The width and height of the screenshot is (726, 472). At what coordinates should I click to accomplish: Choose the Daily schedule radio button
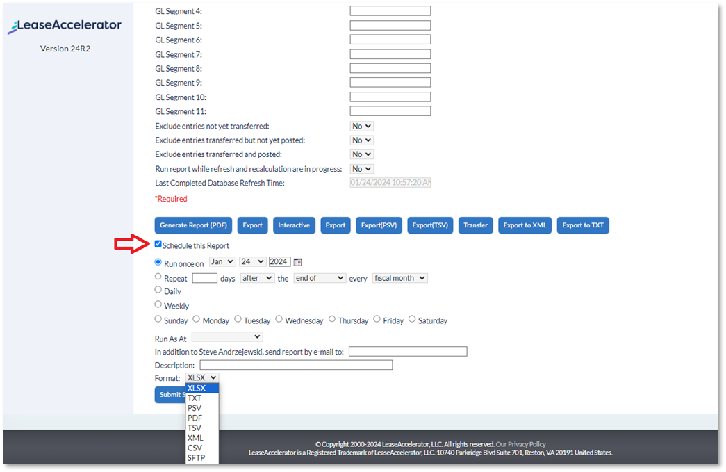(158, 290)
